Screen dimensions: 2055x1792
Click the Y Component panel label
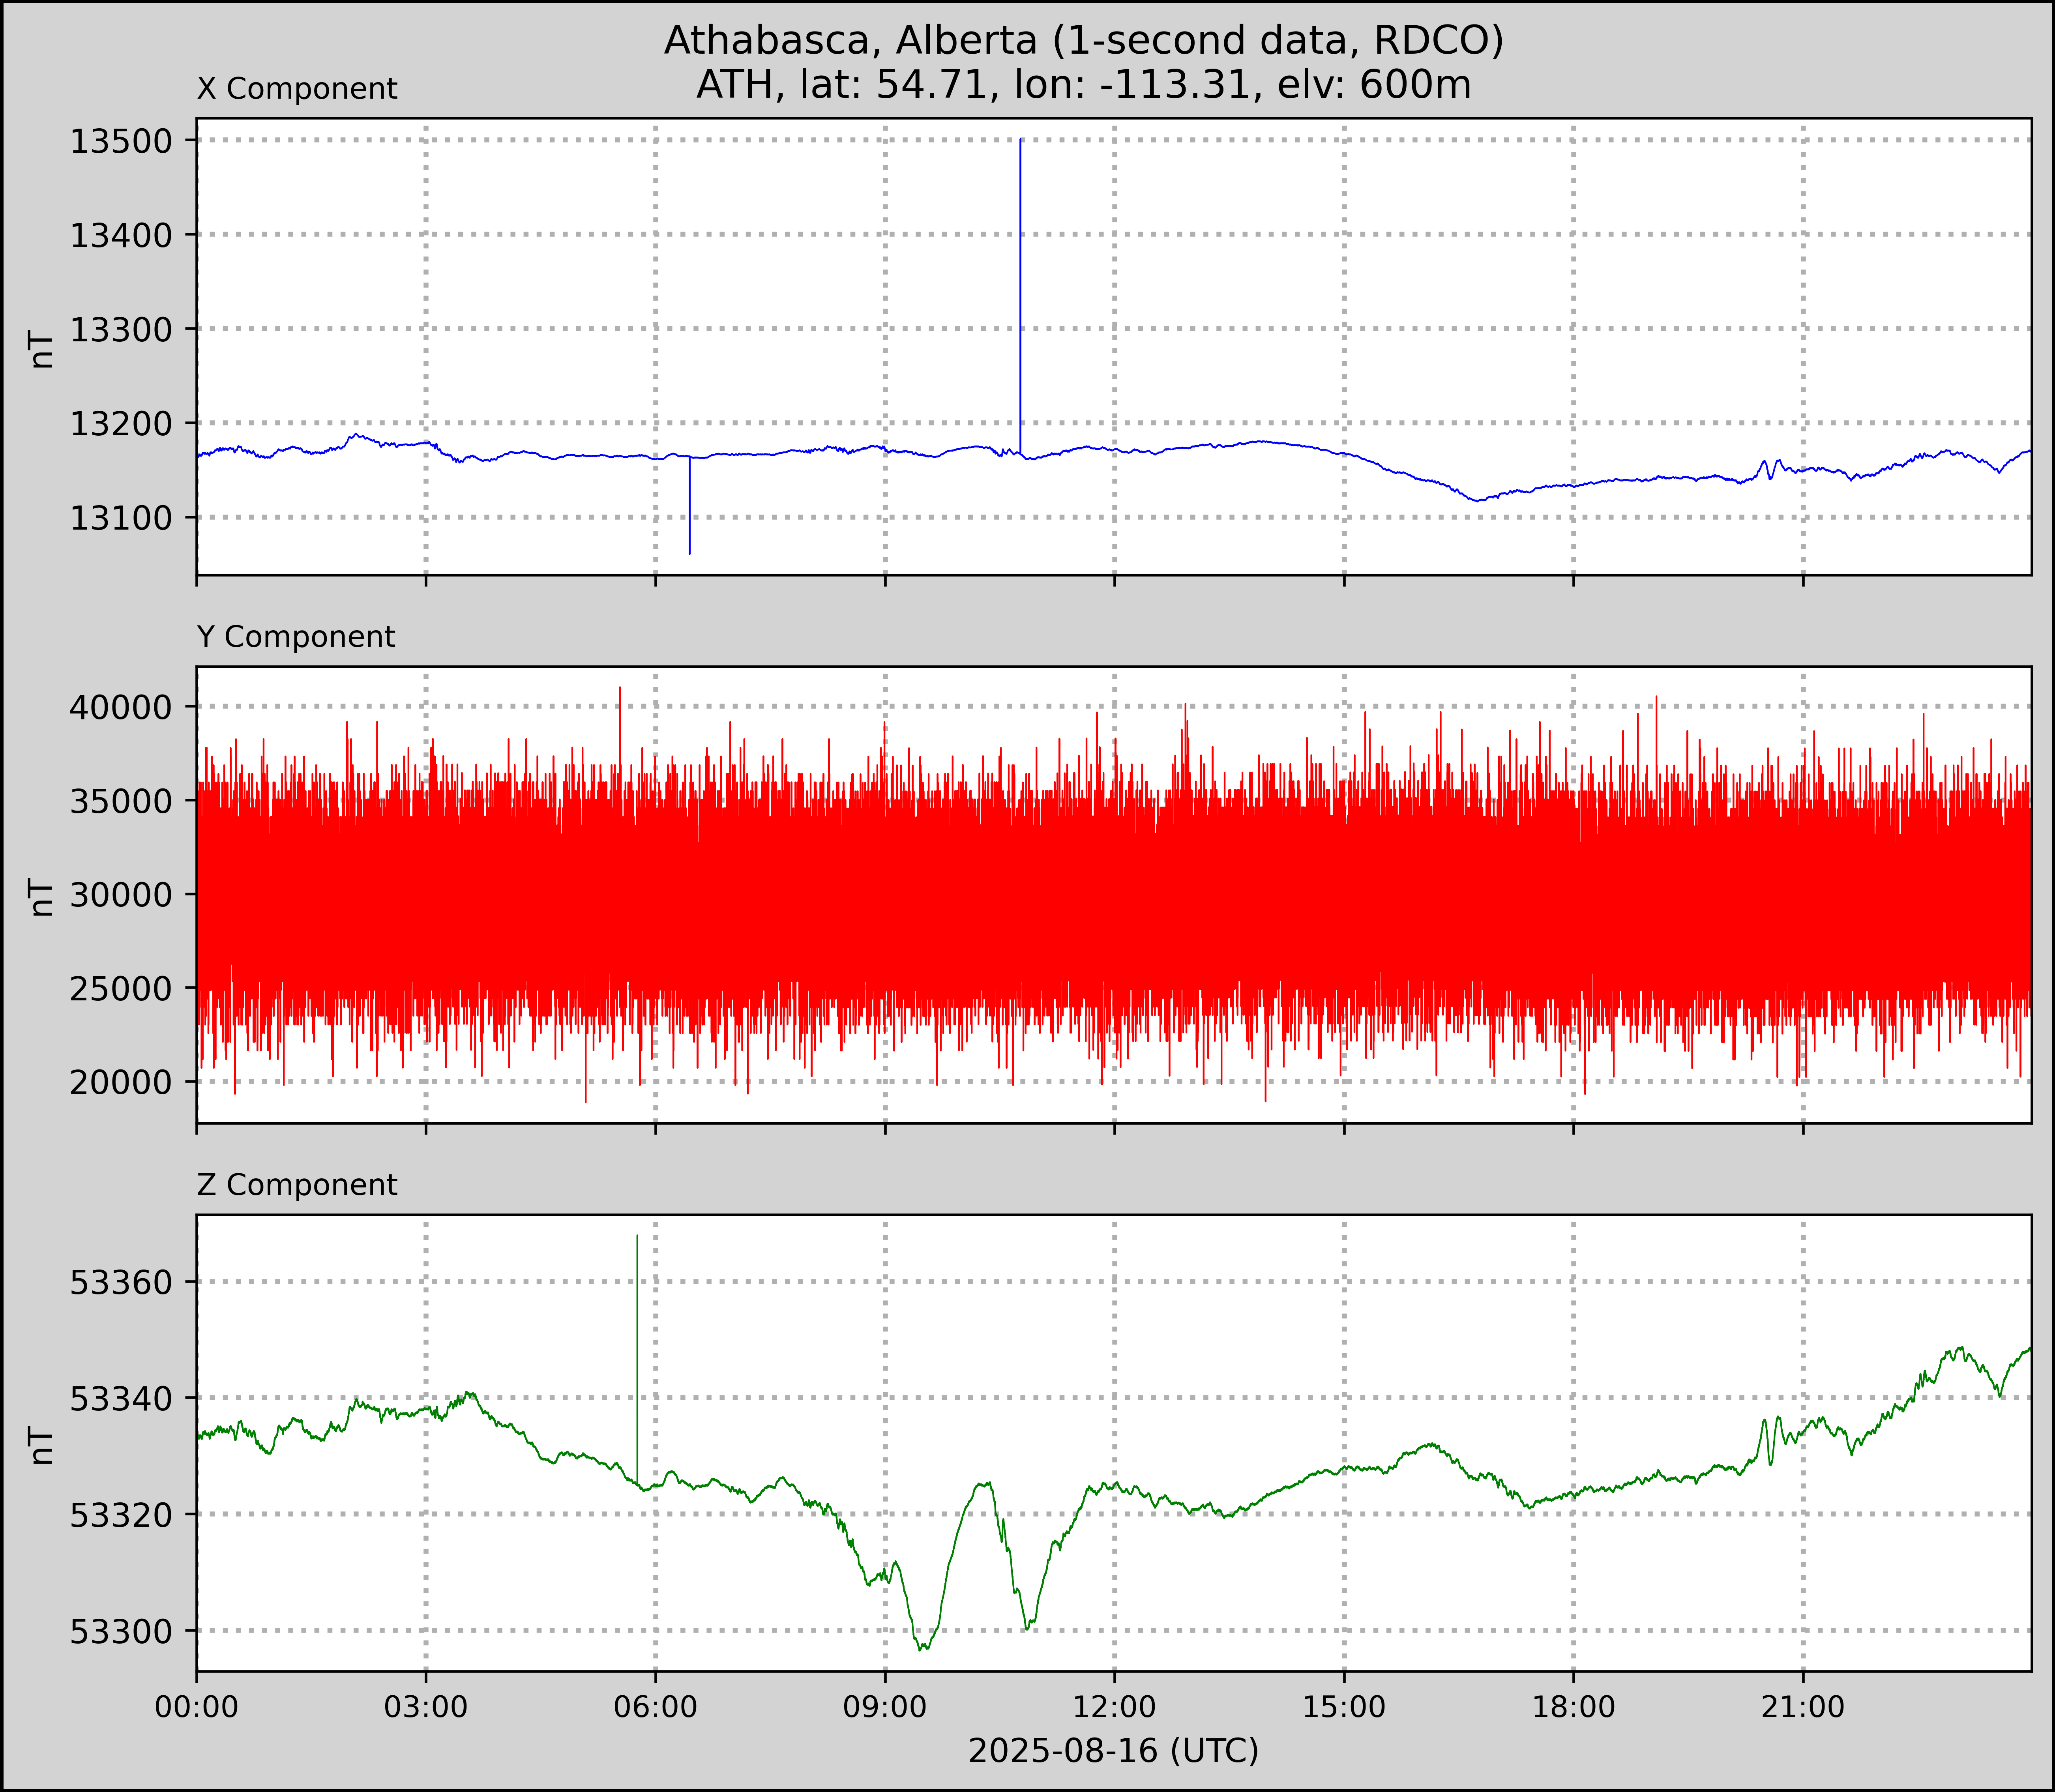pyautogui.click(x=296, y=637)
